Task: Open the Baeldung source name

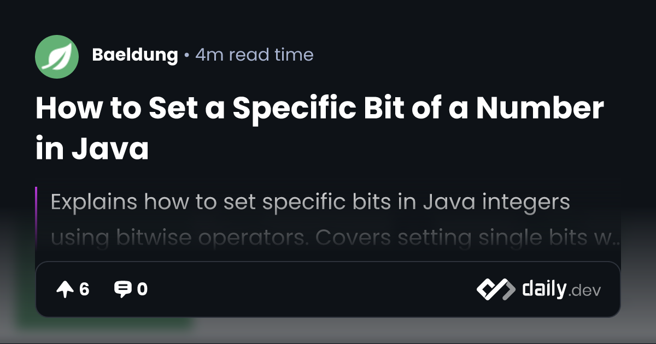Action: [134, 55]
